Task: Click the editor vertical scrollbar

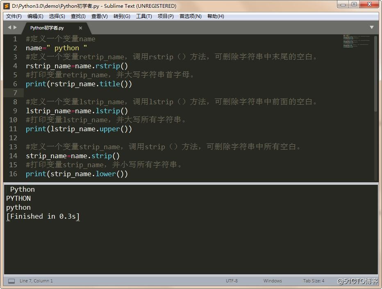Action: point(375,74)
